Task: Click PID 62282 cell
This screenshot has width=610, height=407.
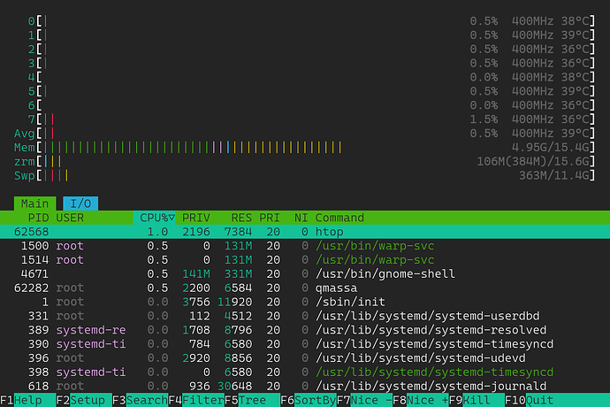Action: (x=32, y=288)
